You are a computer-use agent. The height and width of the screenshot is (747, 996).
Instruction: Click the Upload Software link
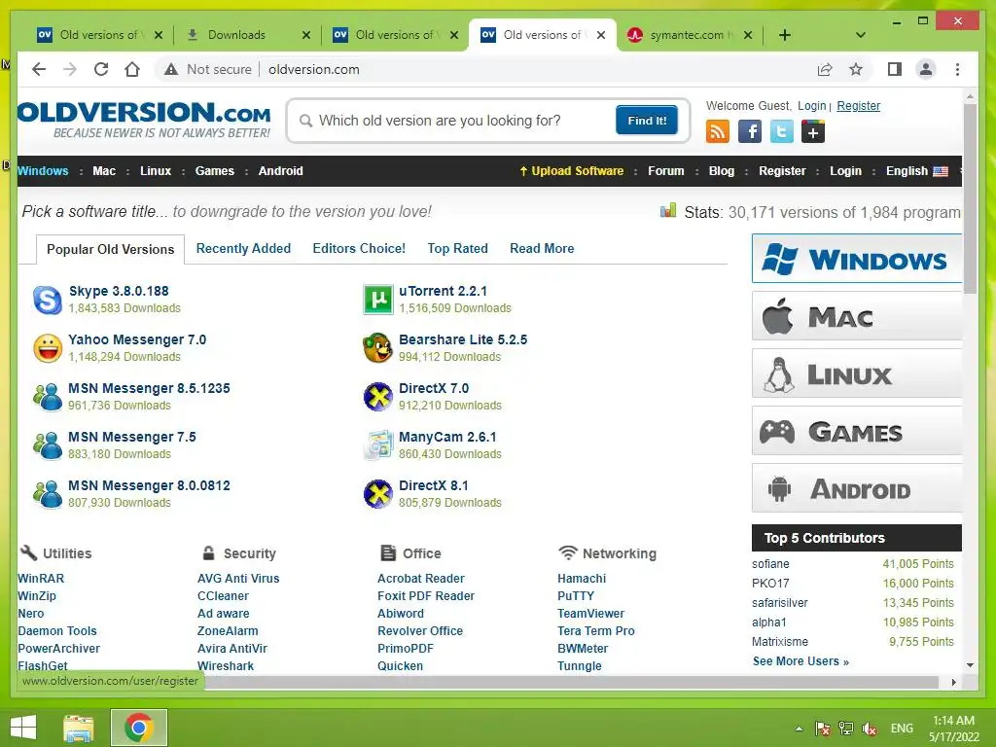(x=572, y=171)
